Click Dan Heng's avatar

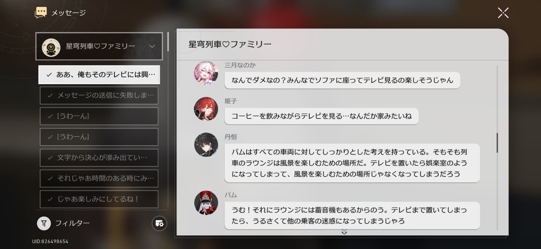pyautogui.click(x=206, y=145)
